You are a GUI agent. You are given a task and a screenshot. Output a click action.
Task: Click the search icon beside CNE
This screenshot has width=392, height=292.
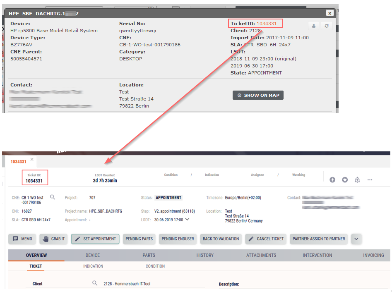click(53, 197)
